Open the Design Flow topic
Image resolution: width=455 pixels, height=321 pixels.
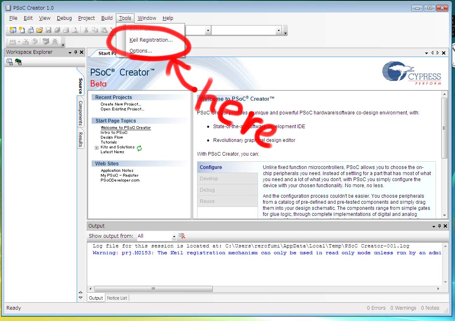coord(112,137)
